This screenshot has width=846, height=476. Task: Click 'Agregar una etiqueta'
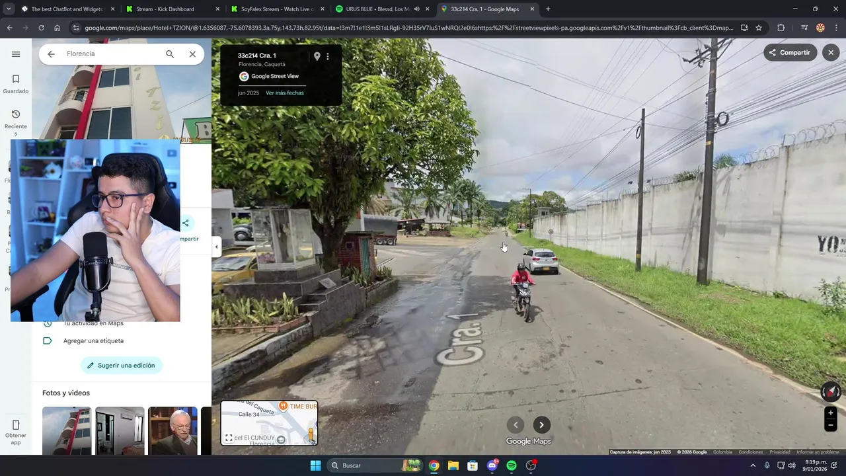[x=93, y=341]
